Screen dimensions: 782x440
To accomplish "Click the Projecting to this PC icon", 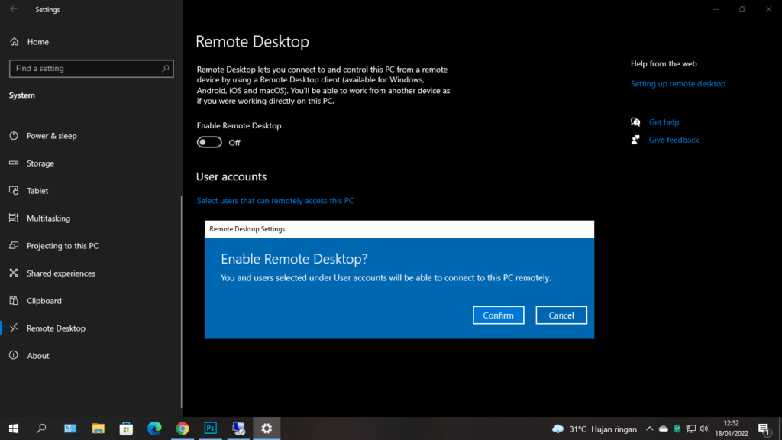I will (13, 246).
